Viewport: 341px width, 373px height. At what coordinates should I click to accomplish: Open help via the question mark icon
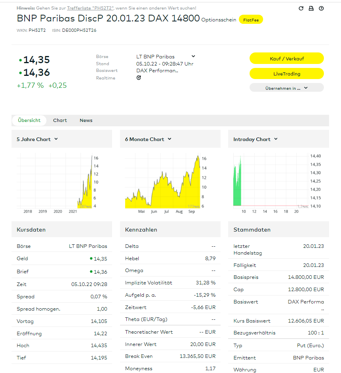point(322,8)
